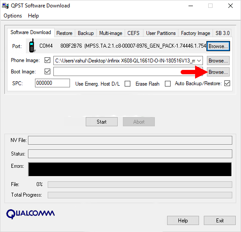Switch to the Multi-image tab
Viewport: 241px width, 232px height.
tap(111, 33)
